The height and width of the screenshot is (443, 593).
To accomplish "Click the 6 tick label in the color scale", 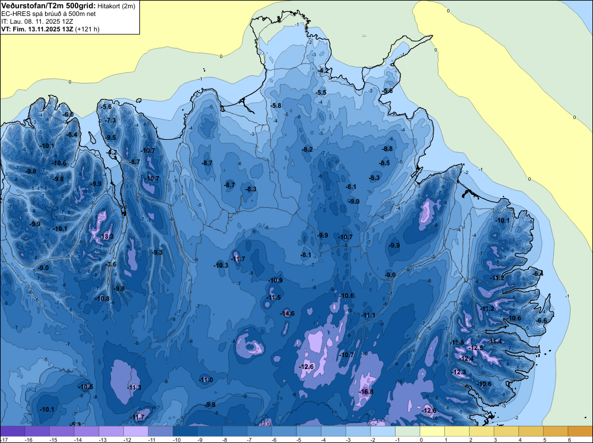I will tap(569, 439).
